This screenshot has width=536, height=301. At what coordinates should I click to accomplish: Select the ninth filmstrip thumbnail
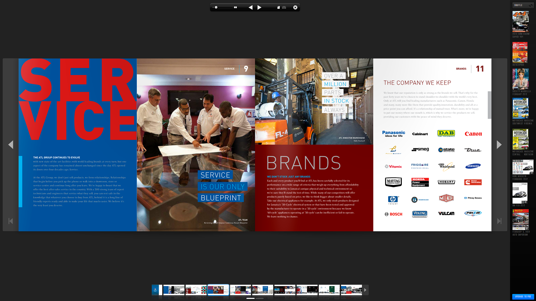[329, 290]
